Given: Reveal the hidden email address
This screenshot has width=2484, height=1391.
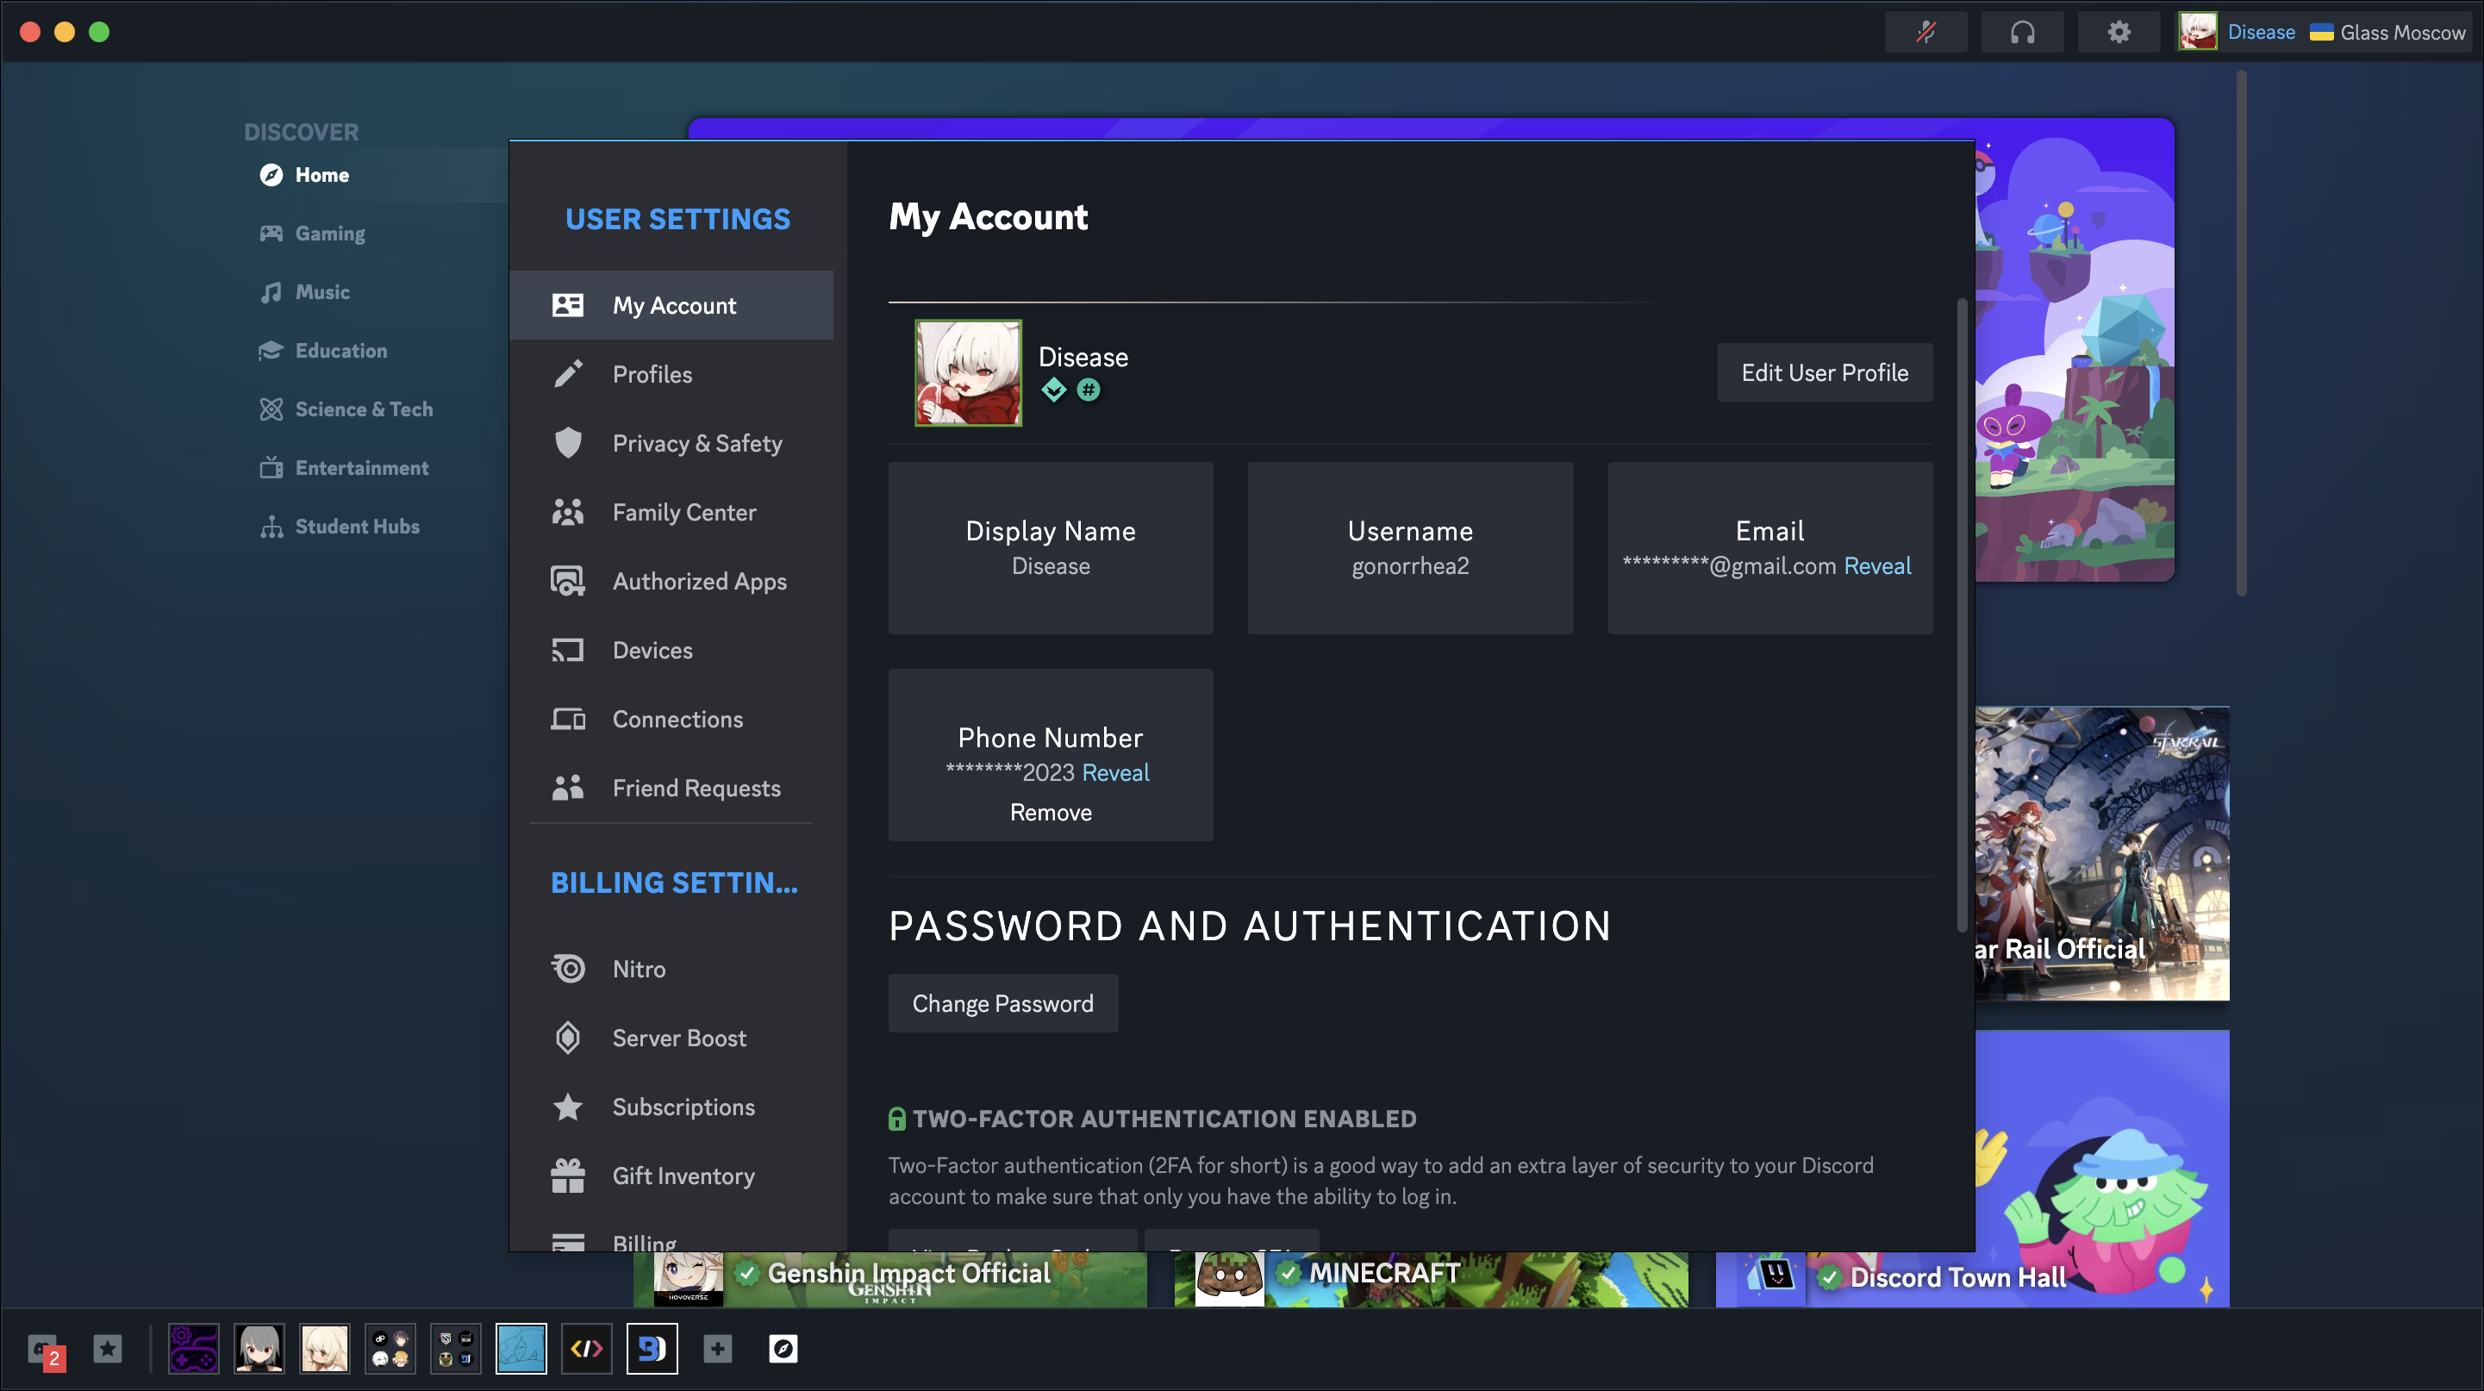Looking at the screenshot, I should click(1876, 566).
